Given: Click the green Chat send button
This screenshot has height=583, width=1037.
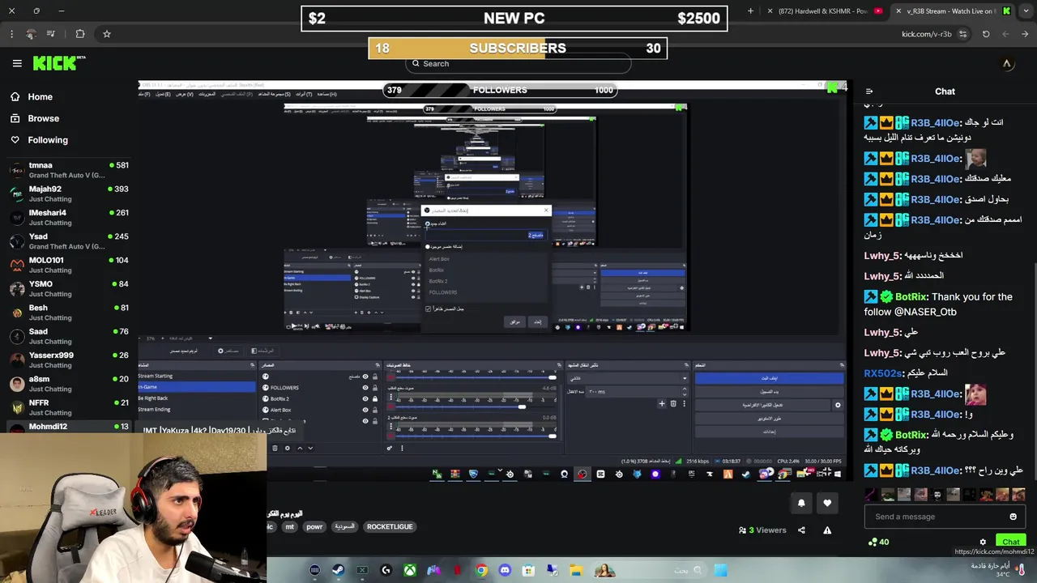Looking at the screenshot, I should (x=1011, y=542).
